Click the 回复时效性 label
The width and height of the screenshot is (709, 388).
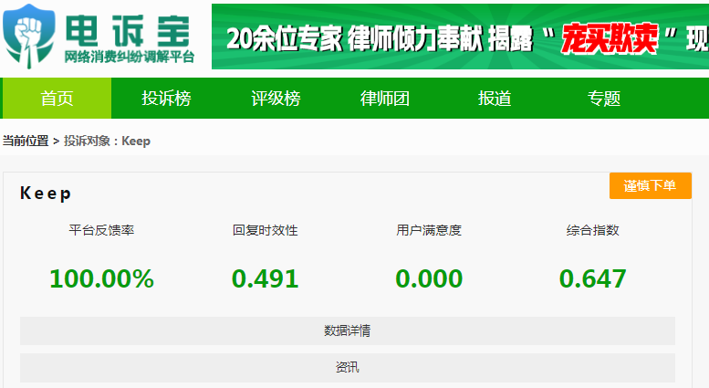click(x=266, y=230)
